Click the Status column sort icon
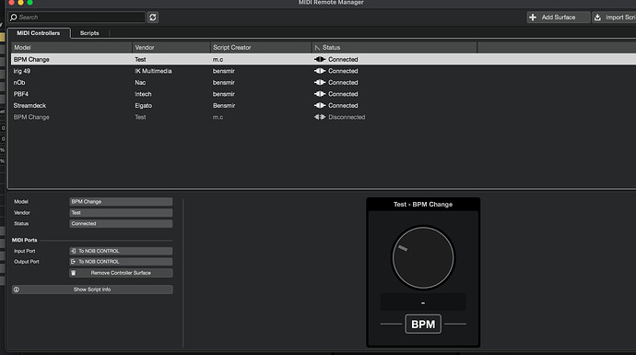 pyautogui.click(x=317, y=47)
